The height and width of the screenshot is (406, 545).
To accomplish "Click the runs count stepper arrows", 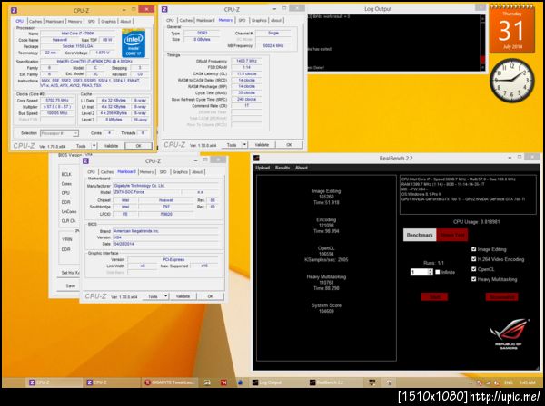I will coord(431,272).
